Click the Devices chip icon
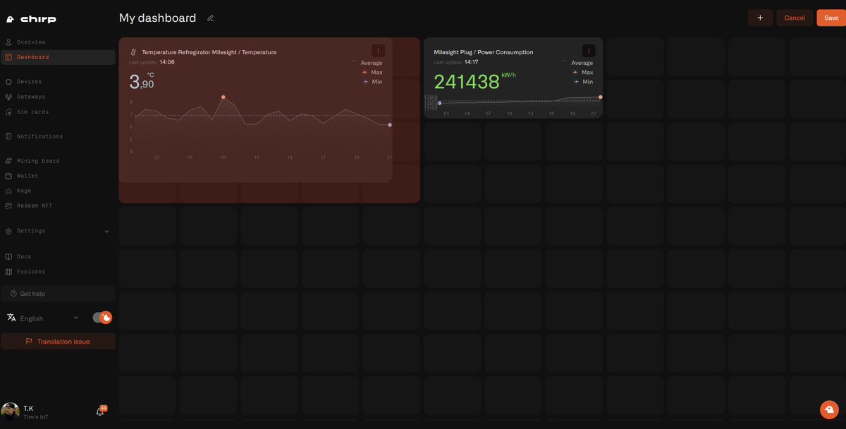Image resolution: width=846 pixels, height=429 pixels. point(8,82)
